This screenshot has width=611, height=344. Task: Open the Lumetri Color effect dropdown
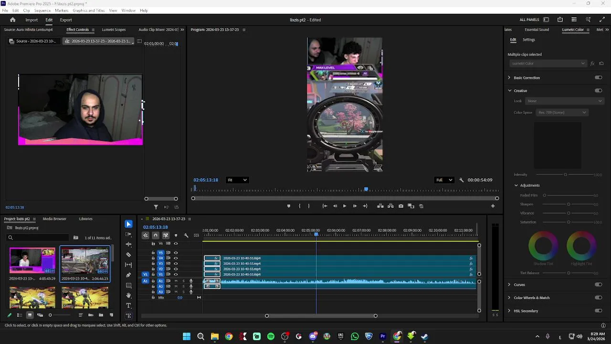coord(548,64)
